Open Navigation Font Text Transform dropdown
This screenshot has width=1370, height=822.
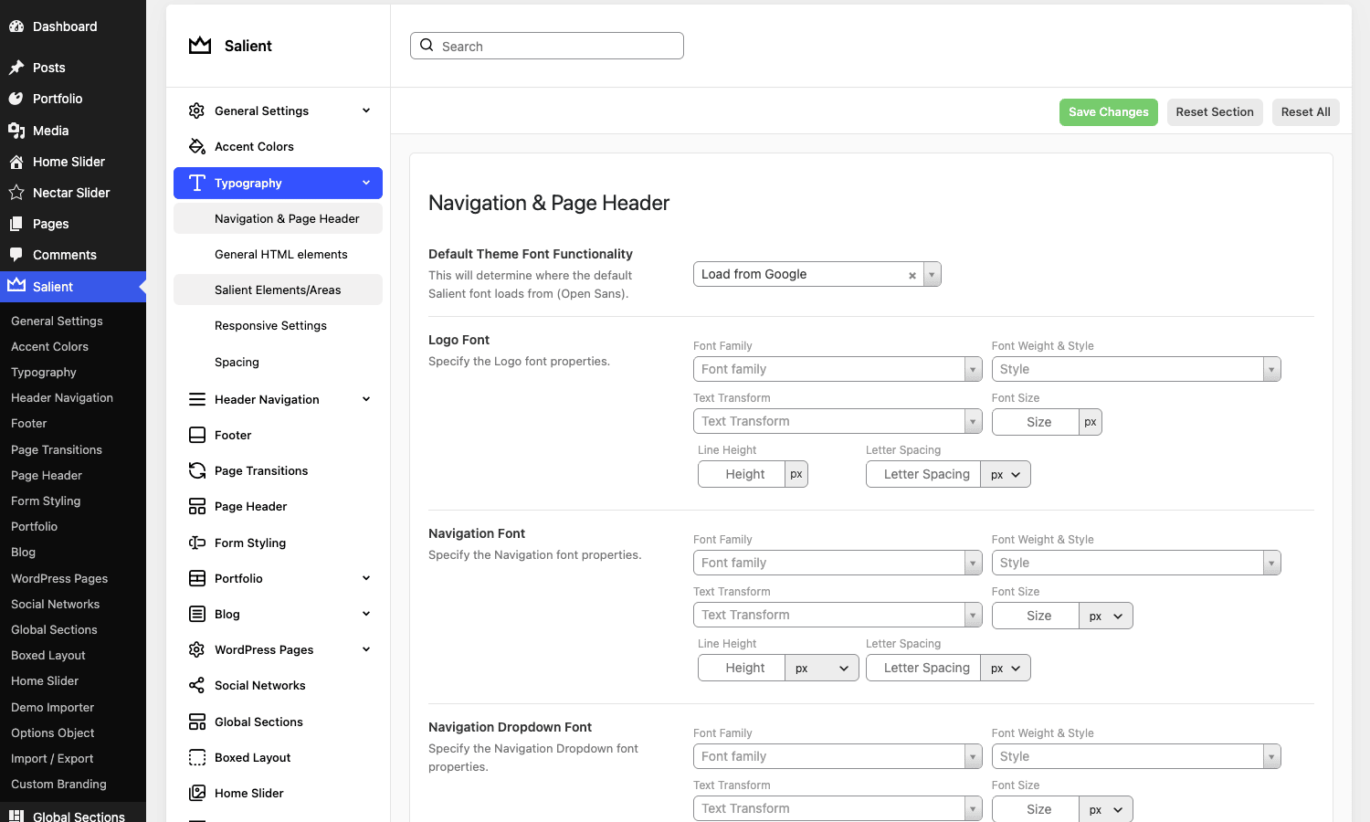click(838, 615)
